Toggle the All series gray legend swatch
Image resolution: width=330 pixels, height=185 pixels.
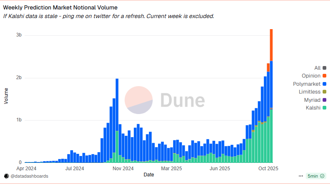pyautogui.click(x=324, y=68)
